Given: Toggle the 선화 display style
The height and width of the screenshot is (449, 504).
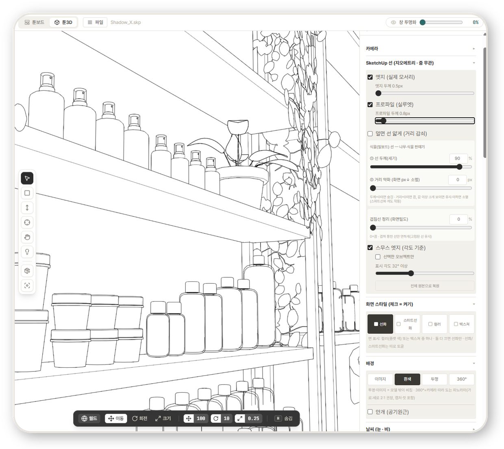Looking at the screenshot, I should (x=380, y=324).
